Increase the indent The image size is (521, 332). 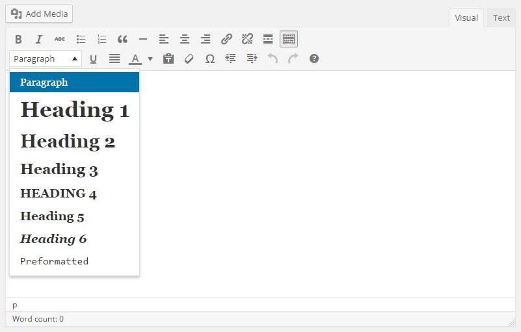tap(252, 58)
